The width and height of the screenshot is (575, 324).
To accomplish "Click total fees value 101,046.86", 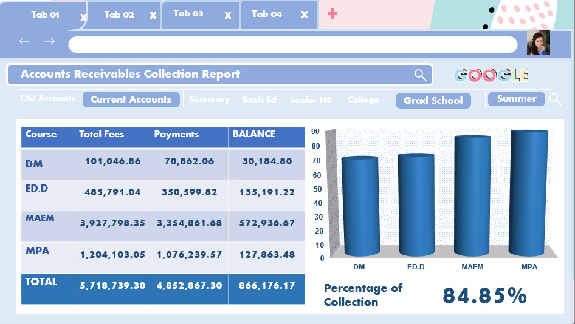I will click(x=113, y=161).
